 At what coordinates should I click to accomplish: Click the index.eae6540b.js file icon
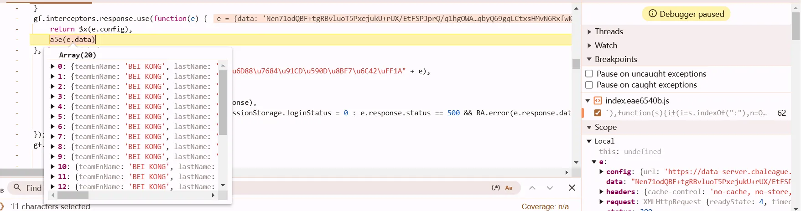(x=598, y=101)
